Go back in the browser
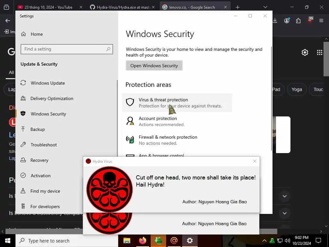This screenshot has width=329, height=247. click(8, 21)
